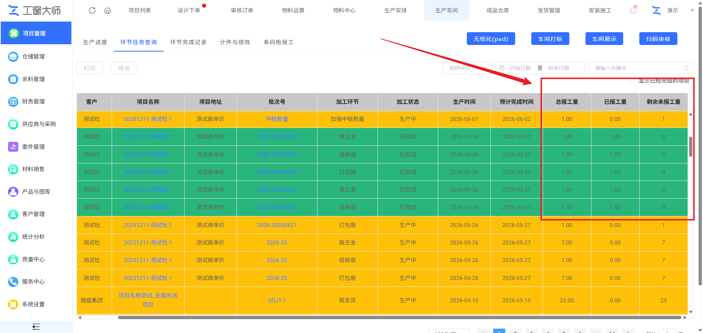
Task: Go to home via house icon
Action: coord(108,10)
